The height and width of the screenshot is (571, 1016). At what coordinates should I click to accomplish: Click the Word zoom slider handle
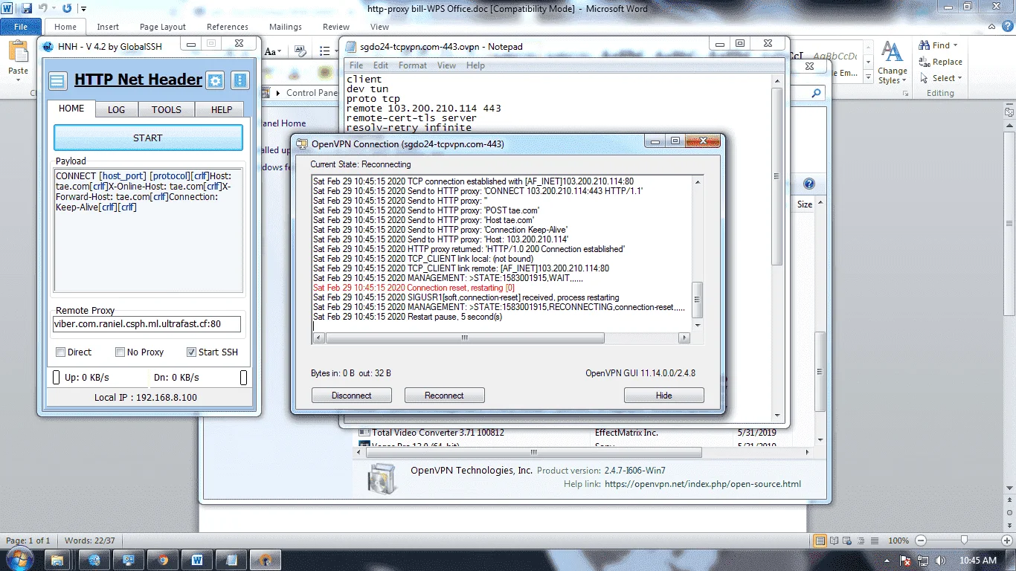tap(964, 541)
